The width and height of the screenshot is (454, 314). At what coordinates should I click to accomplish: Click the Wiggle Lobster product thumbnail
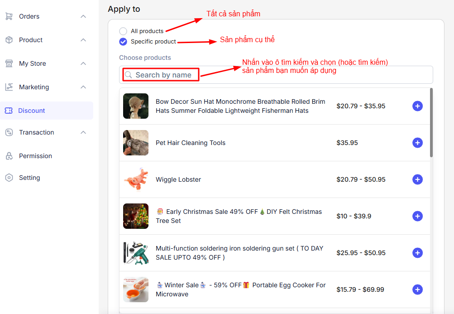point(136,179)
